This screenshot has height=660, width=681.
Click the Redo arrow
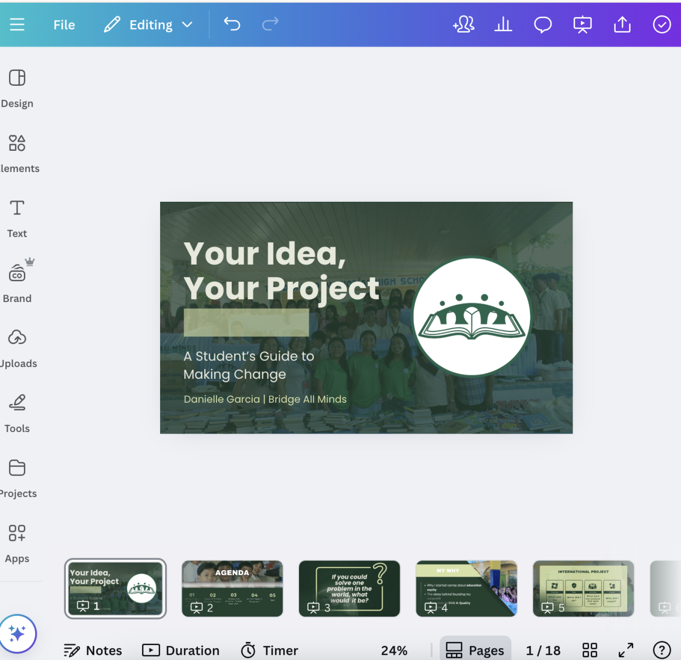tap(270, 24)
